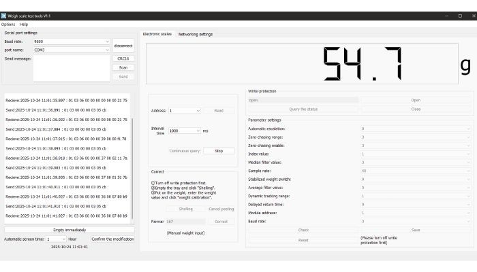Expand the parameter settings Baud rate dropdown
Image resolution: width=477 pixels, height=272 pixels.
[x=416, y=221]
